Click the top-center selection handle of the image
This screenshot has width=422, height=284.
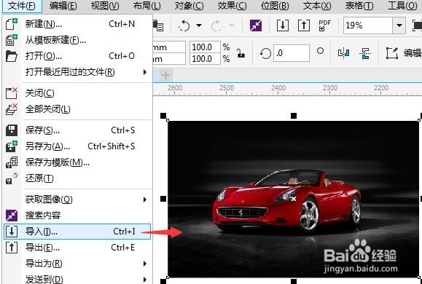(294, 116)
